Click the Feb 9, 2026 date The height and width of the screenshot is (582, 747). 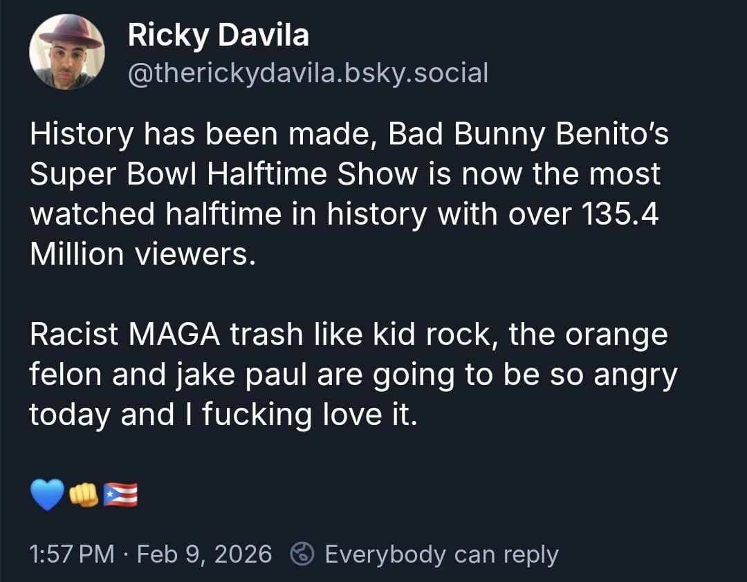tap(205, 554)
